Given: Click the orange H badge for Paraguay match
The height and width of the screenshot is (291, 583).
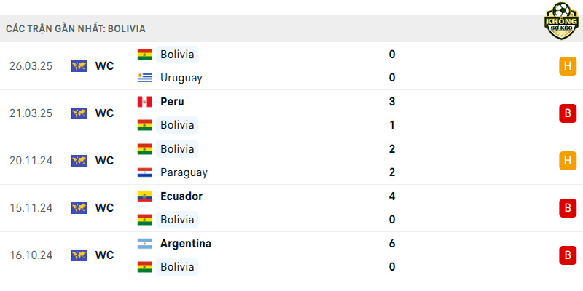Looking at the screenshot, I should (x=568, y=161).
